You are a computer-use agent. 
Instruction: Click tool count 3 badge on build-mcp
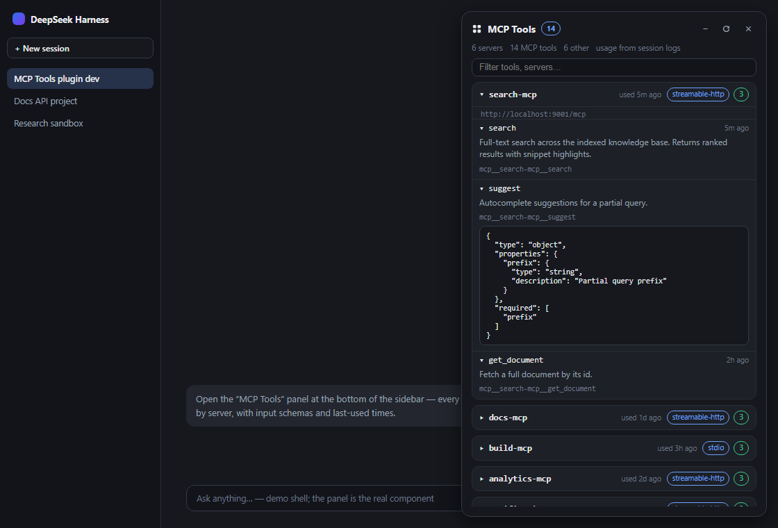coord(740,448)
